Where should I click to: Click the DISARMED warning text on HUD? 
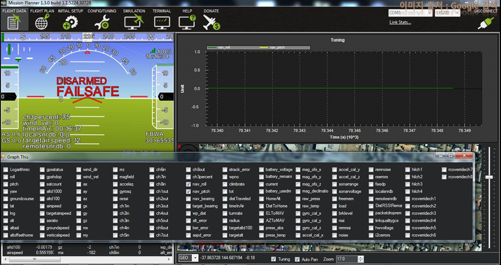(81, 81)
